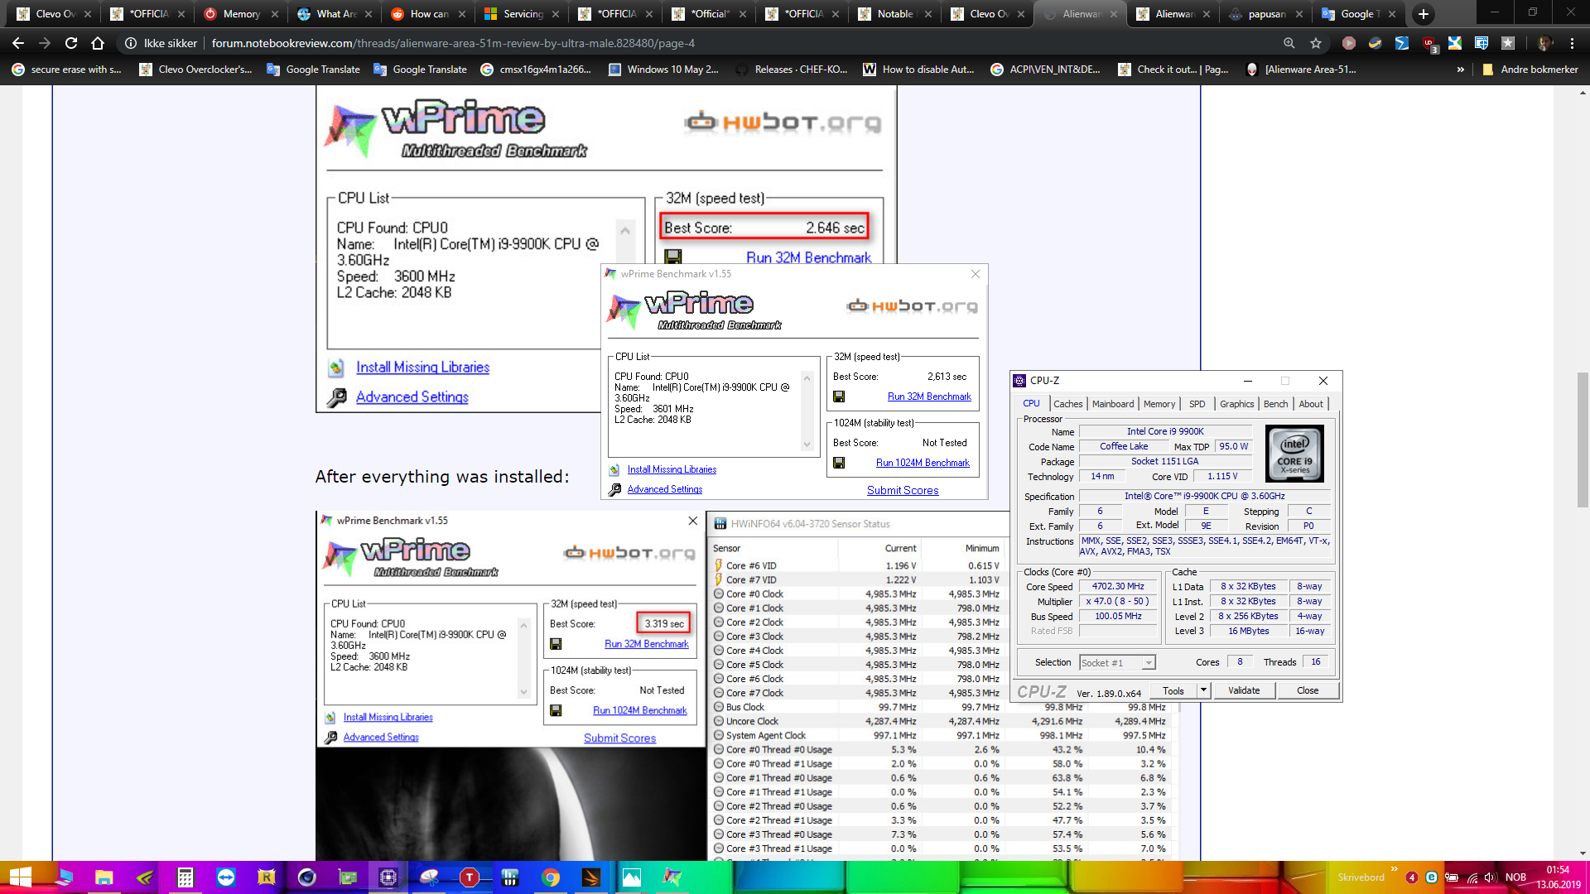Click Install Missing Libraries in the top wPrime window
Image resolution: width=1590 pixels, height=894 pixels.
coord(422,368)
